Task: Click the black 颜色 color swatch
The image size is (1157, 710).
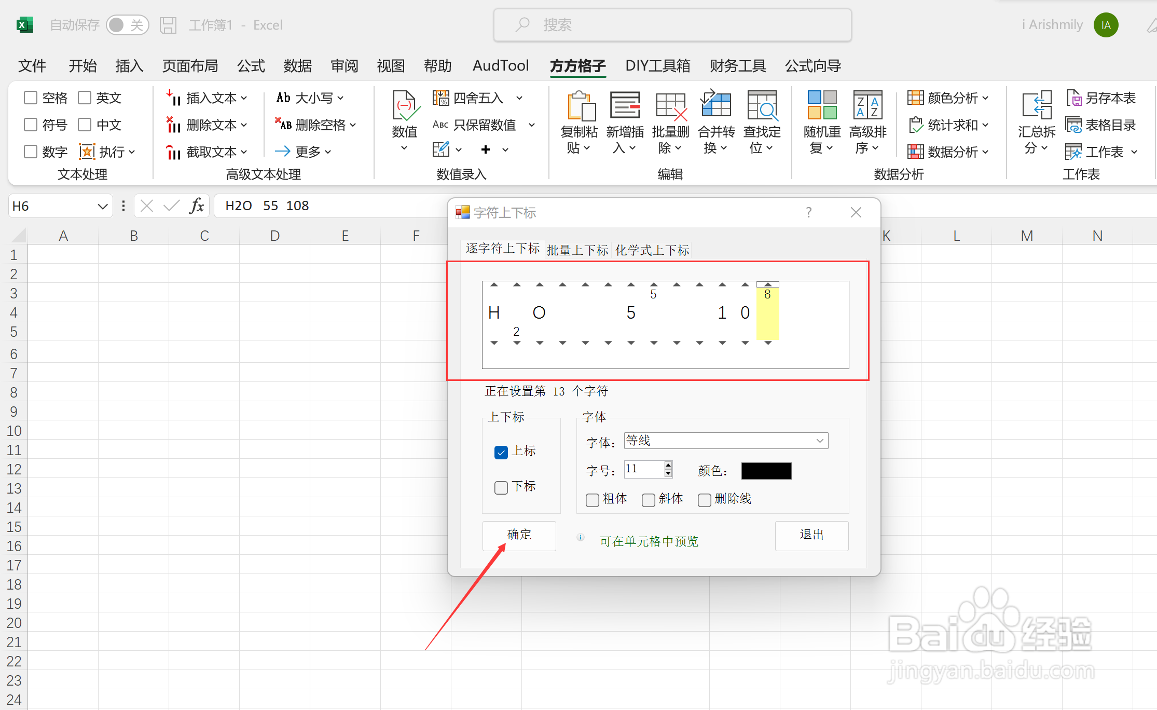Action: coord(766,471)
